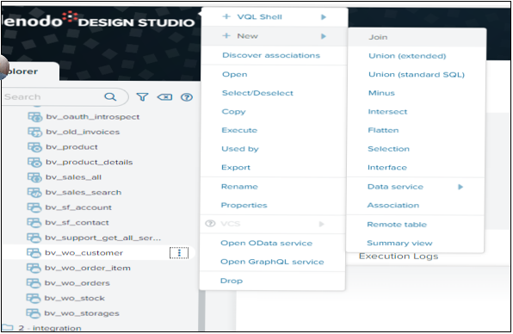Click the bv_sf_account view icon
Screen dimensions: 513x334
pyautogui.click(x=34, y=207)
